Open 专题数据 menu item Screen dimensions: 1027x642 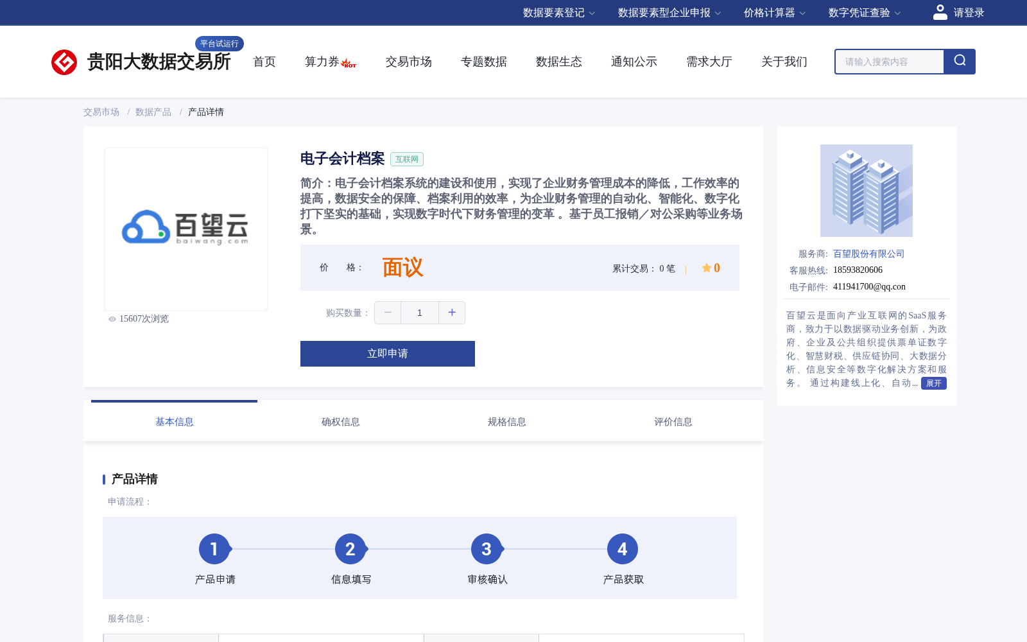pyautogui.click(x=484, y=62)
